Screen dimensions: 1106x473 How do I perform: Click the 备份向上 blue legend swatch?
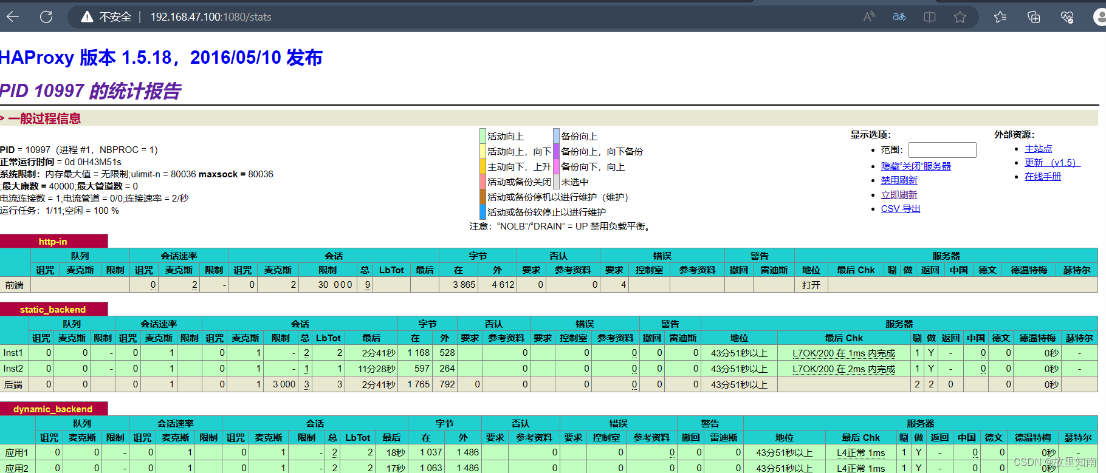tap(556, 136)
